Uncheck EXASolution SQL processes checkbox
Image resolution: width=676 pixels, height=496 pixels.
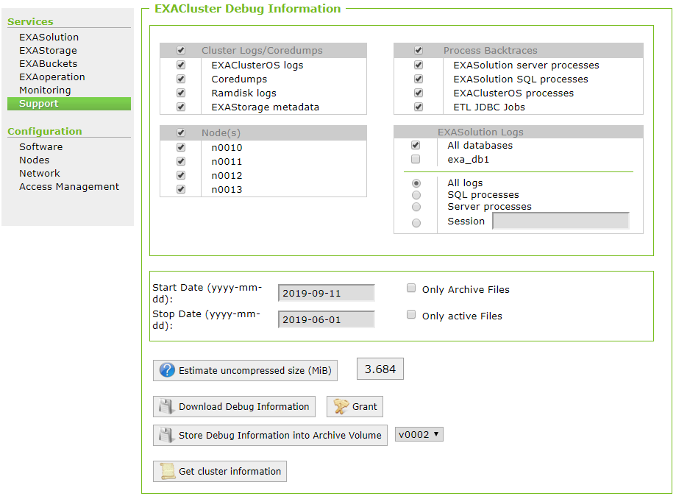click(x=419, y=79)
